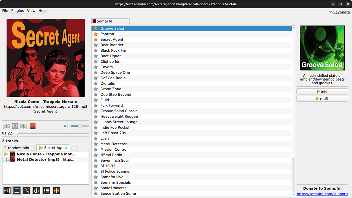Go to the previous track

(x=6, y=126)
